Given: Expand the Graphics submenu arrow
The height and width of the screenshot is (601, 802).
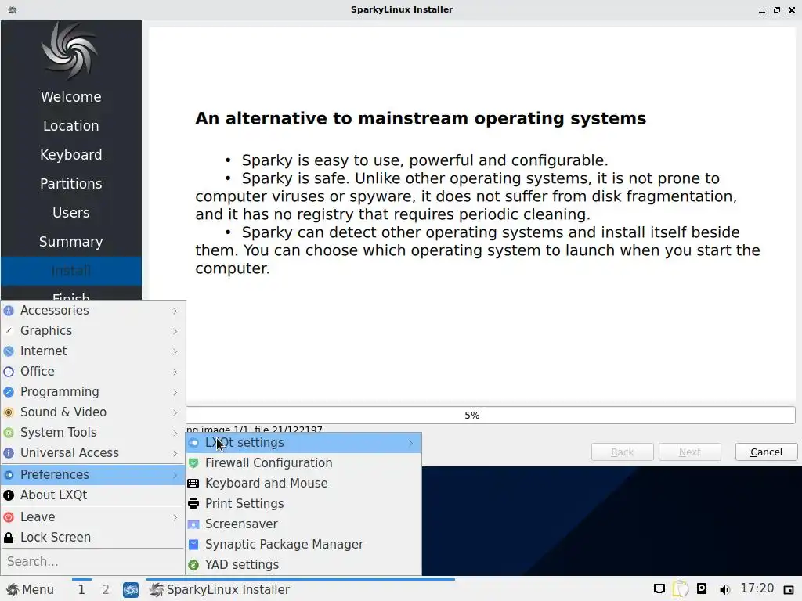Looking at the screenshot, I should click(175, 331).
